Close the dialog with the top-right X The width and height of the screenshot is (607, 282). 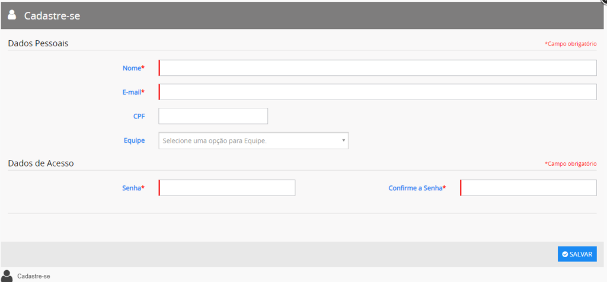(604, 2)
